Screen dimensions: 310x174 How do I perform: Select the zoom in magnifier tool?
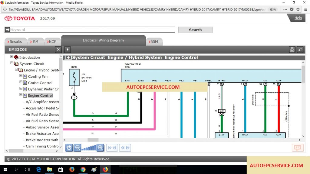pos(100,147)
